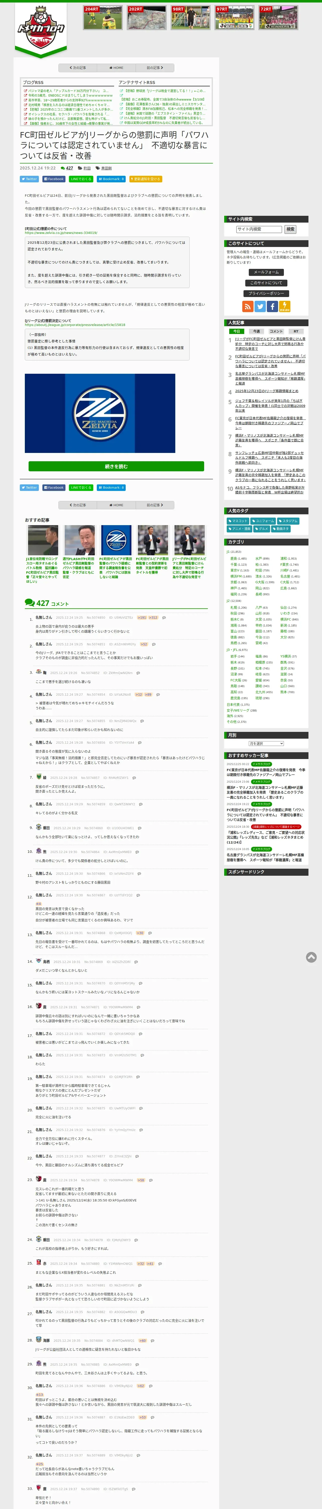The width and height of the screenshot is (322, 1509).
Task: Share via Twitter button under the article title
Action: [x=29, y=179]
